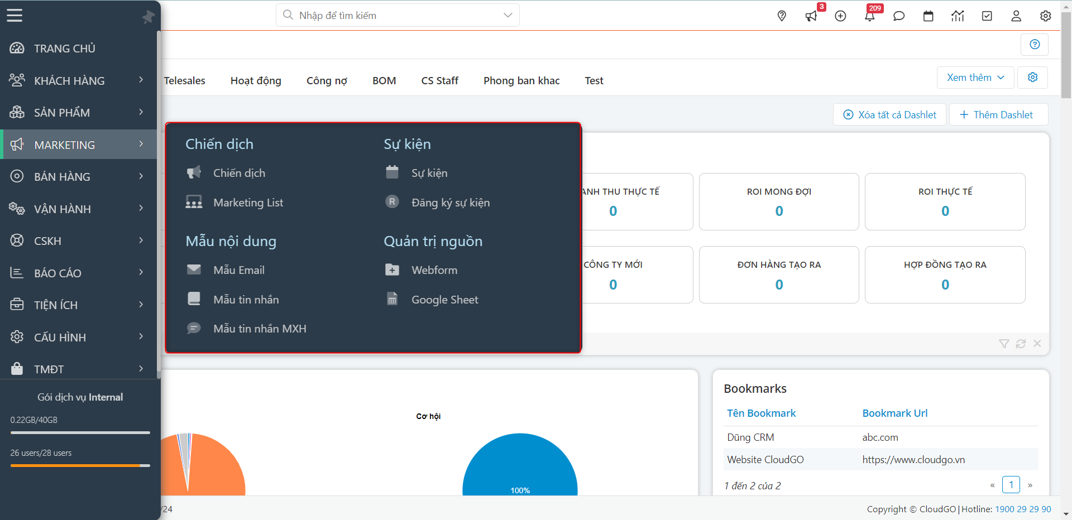Open the notifications bell icon

pos(869,16)
